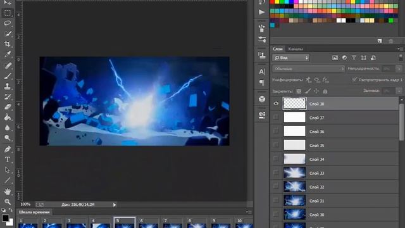
Task: Show layer Слой 35 visibility box
Action: point(276,145)
